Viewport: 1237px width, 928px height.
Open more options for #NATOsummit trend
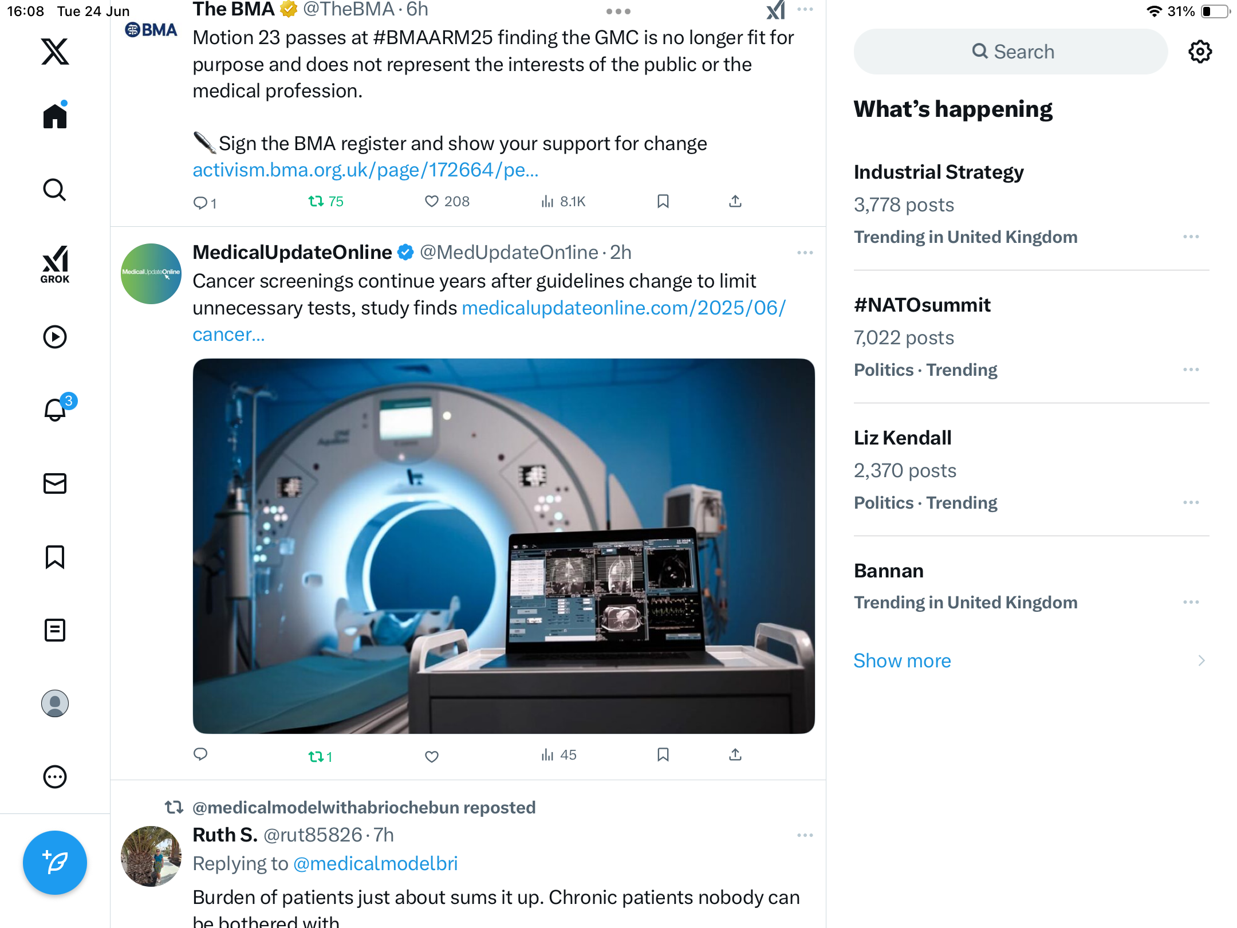(x=1191, y=369)
